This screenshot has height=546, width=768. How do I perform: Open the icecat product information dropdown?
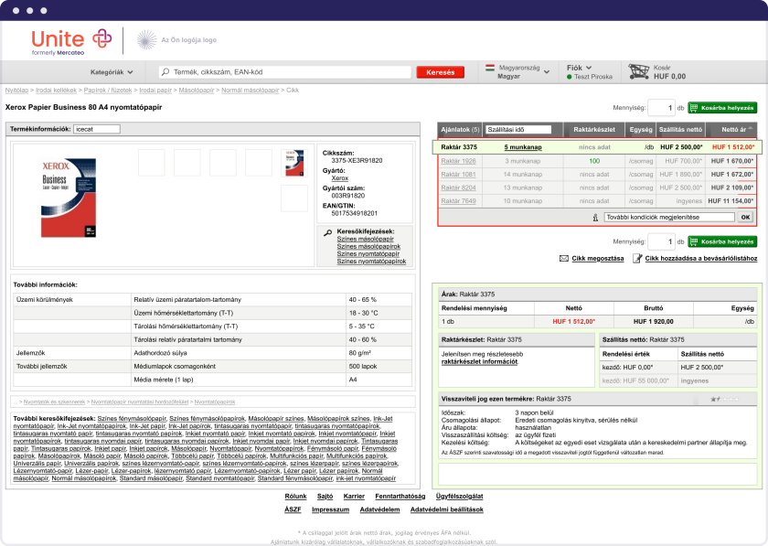point(96,129)
